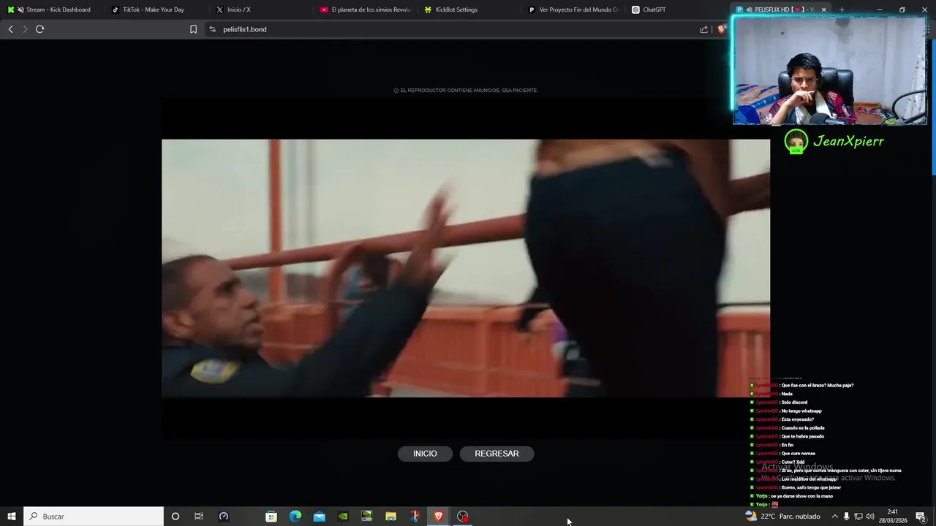The width and height of the screenshot is (936, 526).
Task: Click the Brave browser taskbar icon
Action: click(439, 517)
